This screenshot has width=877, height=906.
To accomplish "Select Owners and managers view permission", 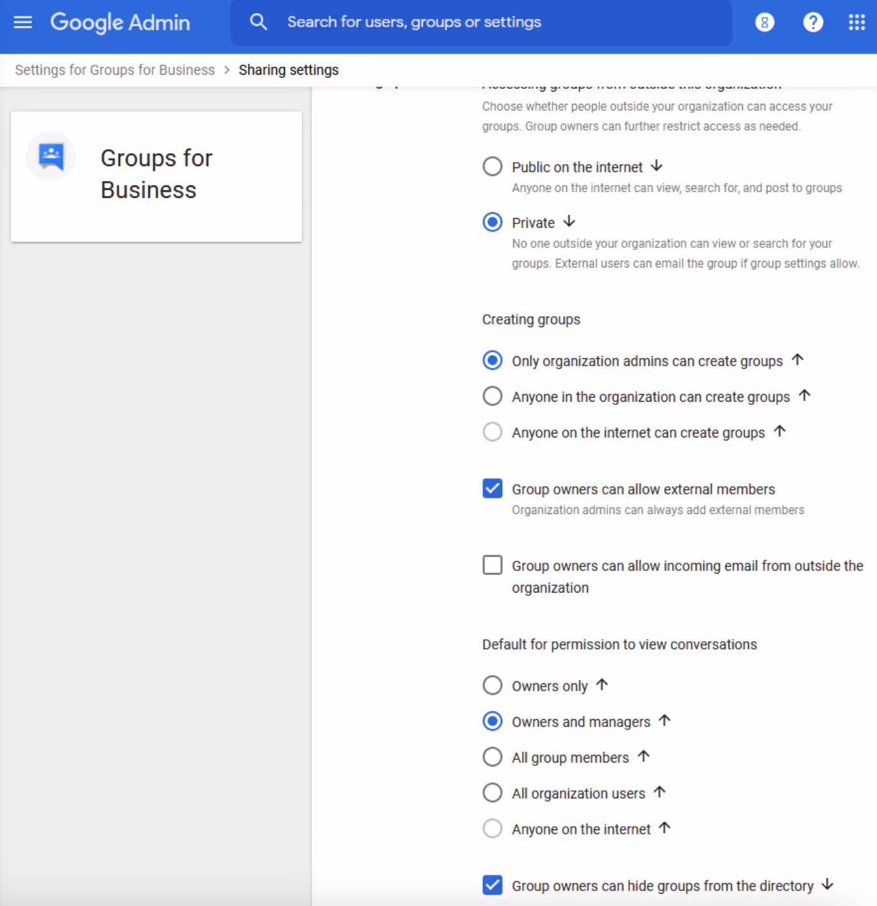I will [x=492, y=721].
